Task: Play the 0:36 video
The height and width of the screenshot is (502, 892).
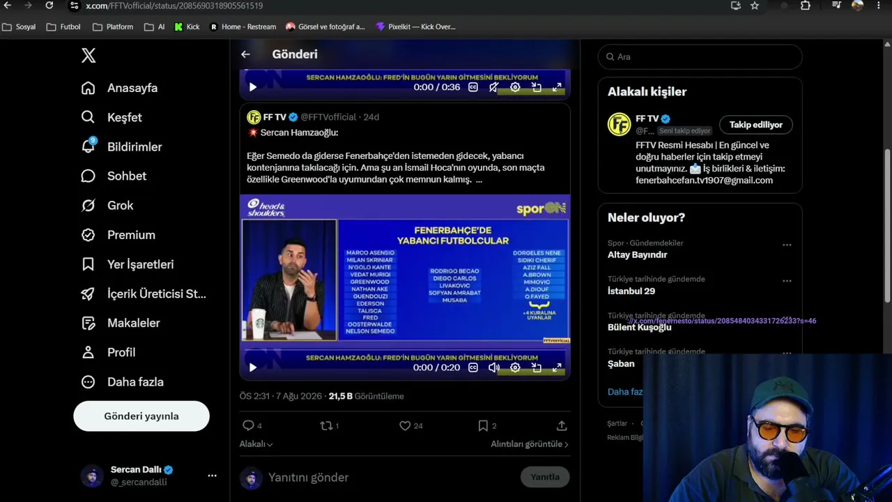Action: click(x=253, y=87)
